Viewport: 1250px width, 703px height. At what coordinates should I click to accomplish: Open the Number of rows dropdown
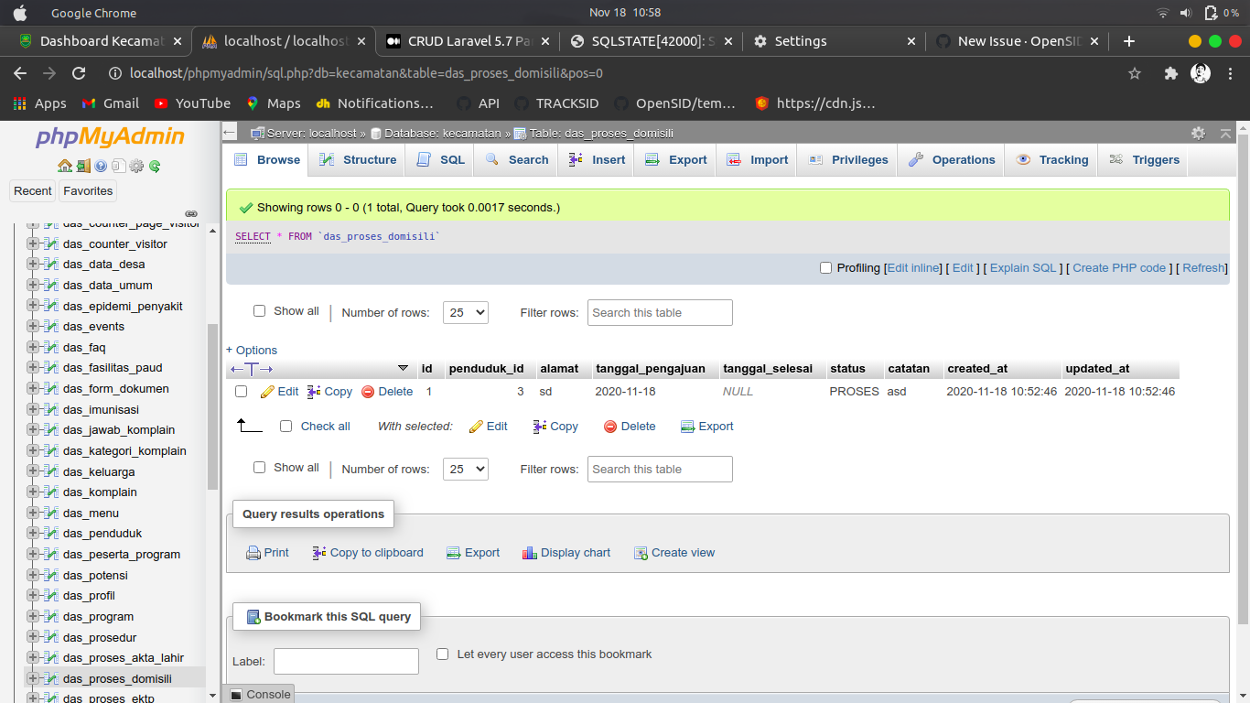coord(465,312)
